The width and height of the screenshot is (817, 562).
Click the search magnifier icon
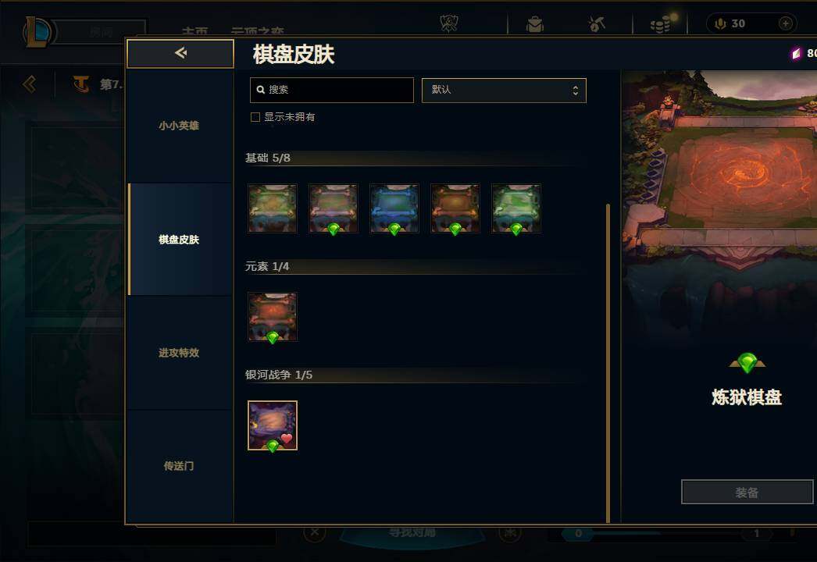click(261, 90)
